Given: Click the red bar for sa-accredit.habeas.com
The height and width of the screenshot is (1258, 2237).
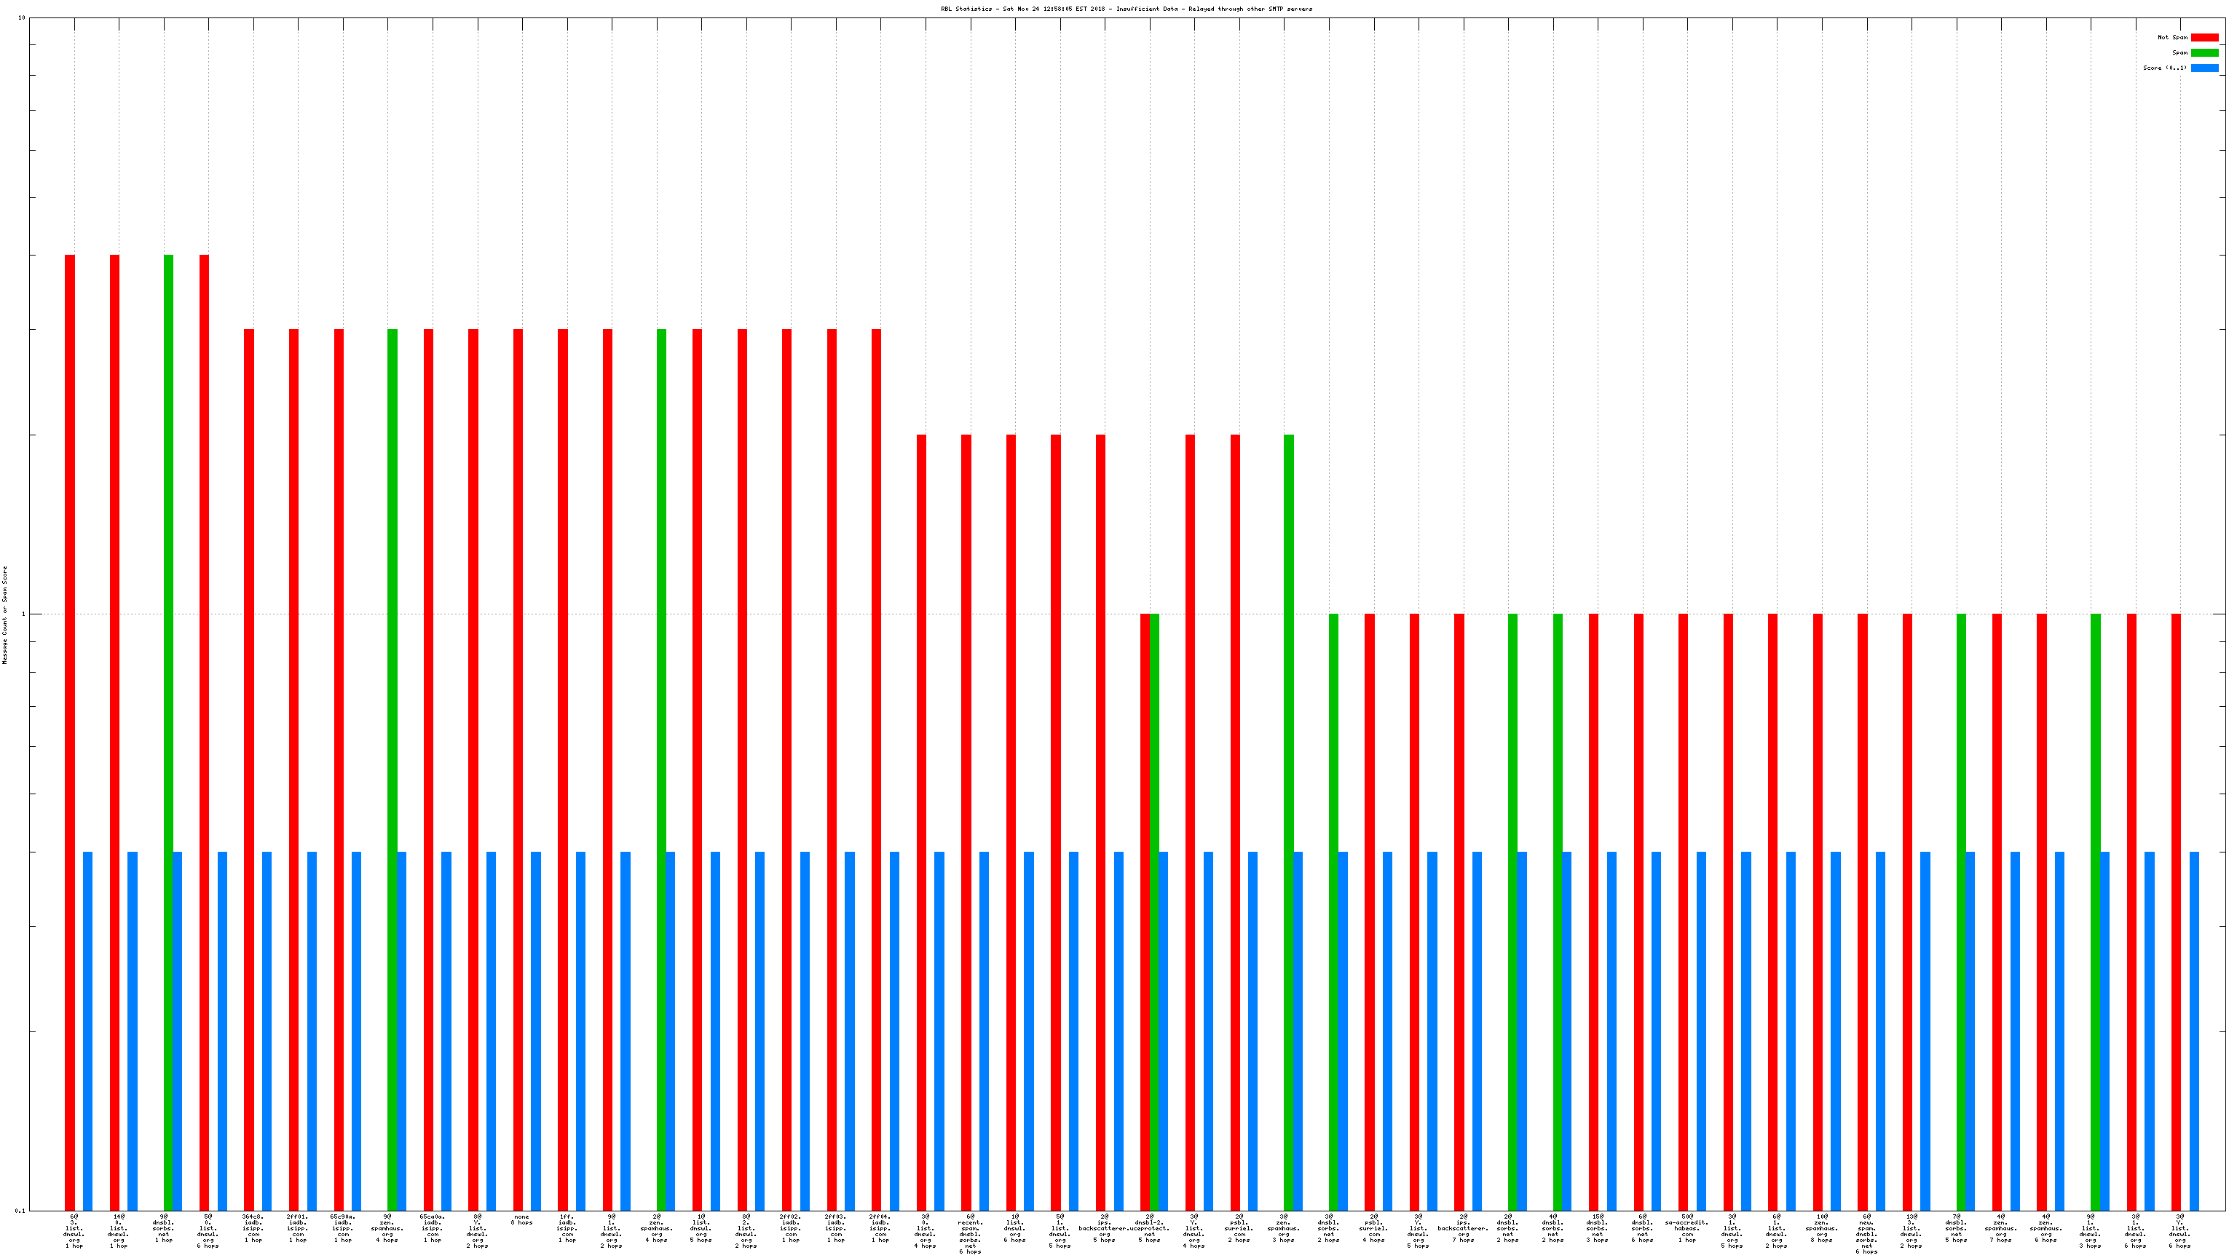Looking at the screenshot, I should 1683,911.
